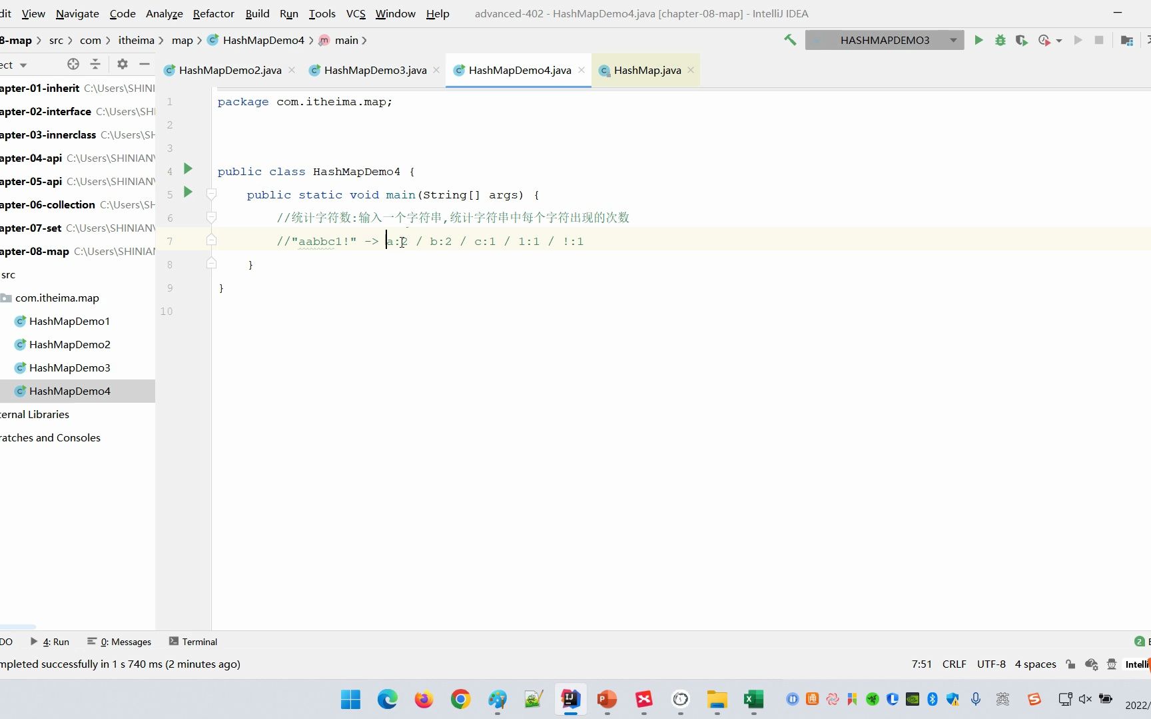1151x719 pixels.
Task: Click the volume muted icon in system tray
Action: click(x=1085, y=699)
